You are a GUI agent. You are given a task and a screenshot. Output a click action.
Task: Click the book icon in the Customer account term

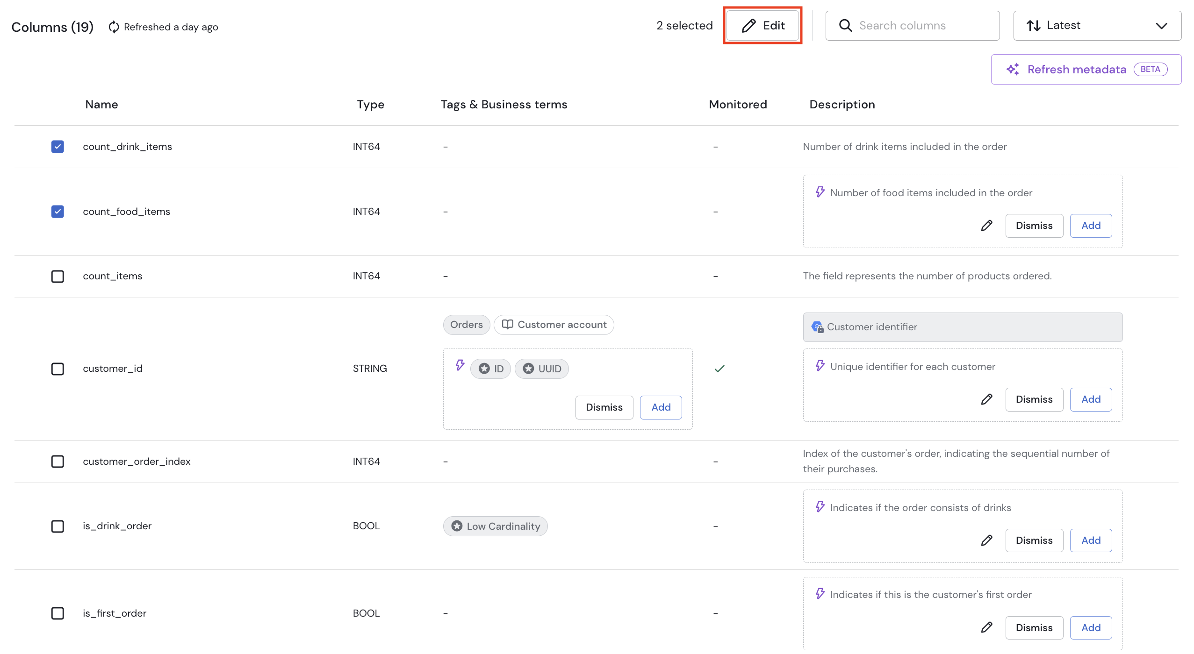point(508,324)
